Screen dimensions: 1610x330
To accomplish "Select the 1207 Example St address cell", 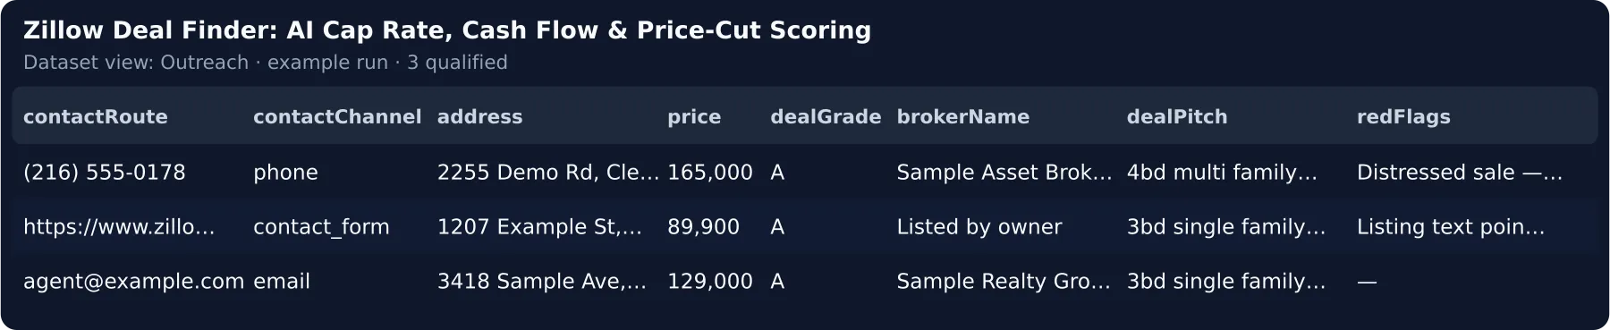I will (x=539, y=227).
